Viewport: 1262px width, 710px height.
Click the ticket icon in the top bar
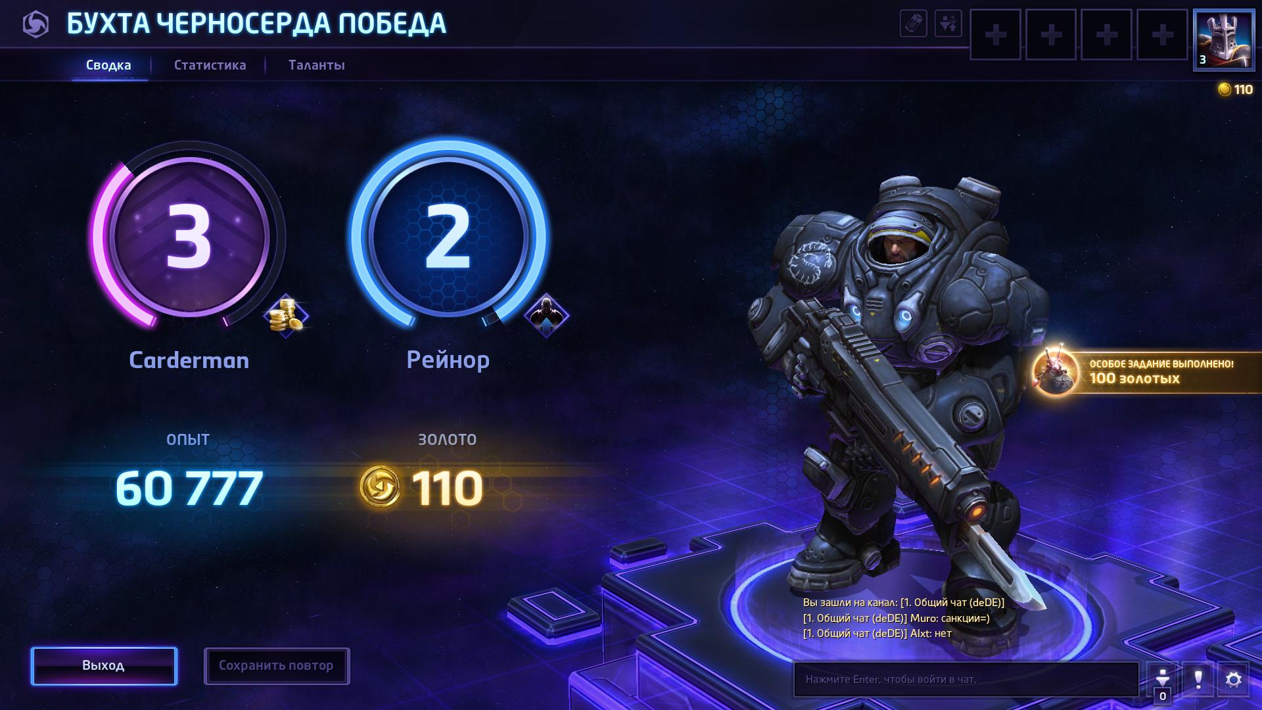pos(913,24)
